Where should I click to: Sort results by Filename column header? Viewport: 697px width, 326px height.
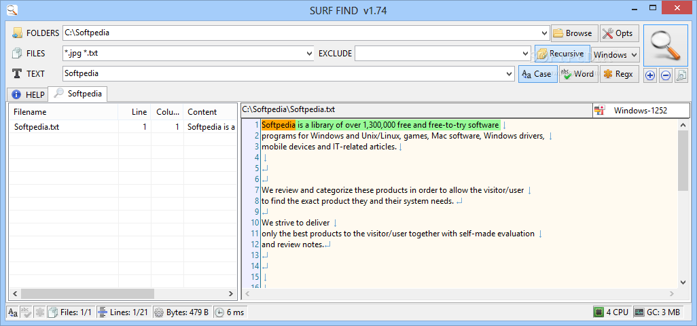pos(64,112)
